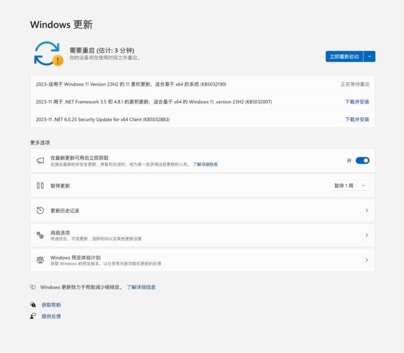
Task: Click the gears icon for 高级选项
Action: pos(40,235)
